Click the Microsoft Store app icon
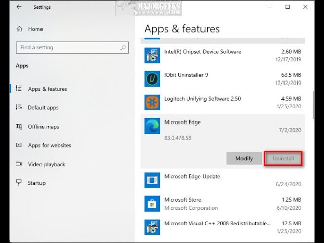324x243 pixels. click(x=152, y=204)
